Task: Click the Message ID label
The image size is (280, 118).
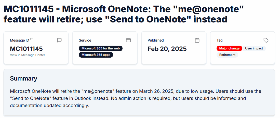Action: tap(19, 40)
